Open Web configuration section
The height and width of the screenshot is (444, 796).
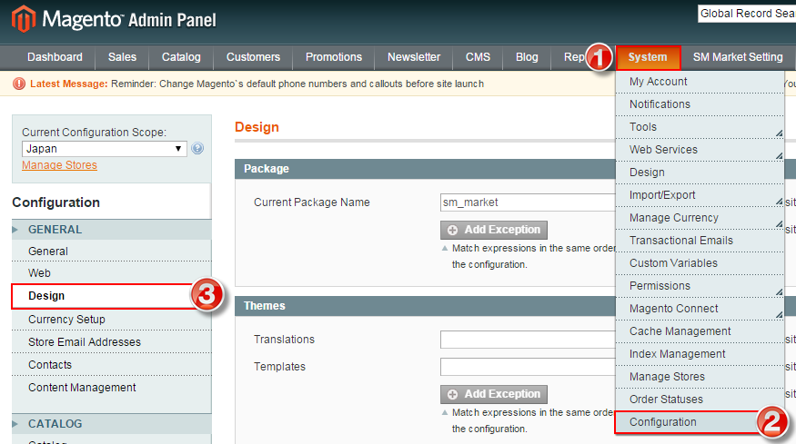(112, 272)
